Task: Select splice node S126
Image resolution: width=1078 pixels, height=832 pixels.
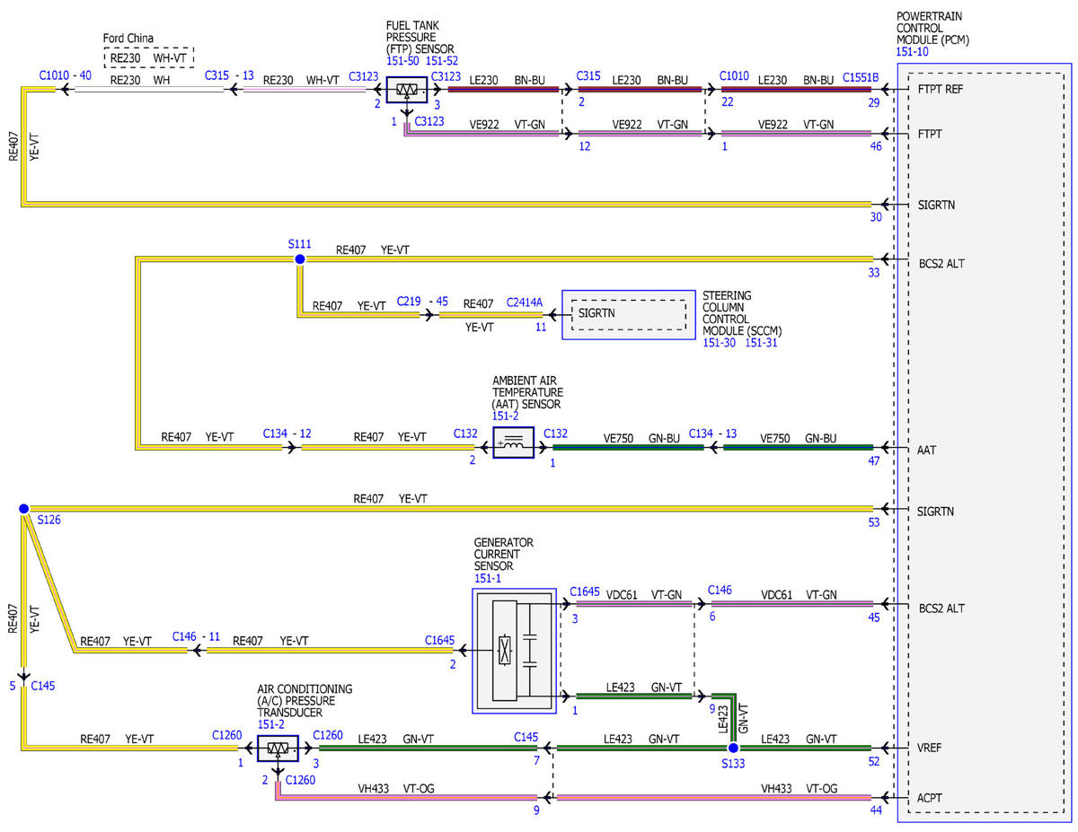Action: pyautogui.click(x=23, y=509)
